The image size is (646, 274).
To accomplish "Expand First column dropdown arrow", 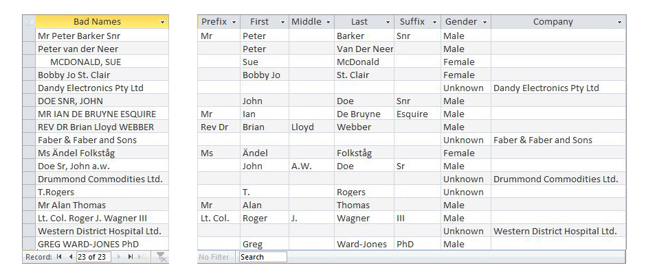I will tap(282, 23).
